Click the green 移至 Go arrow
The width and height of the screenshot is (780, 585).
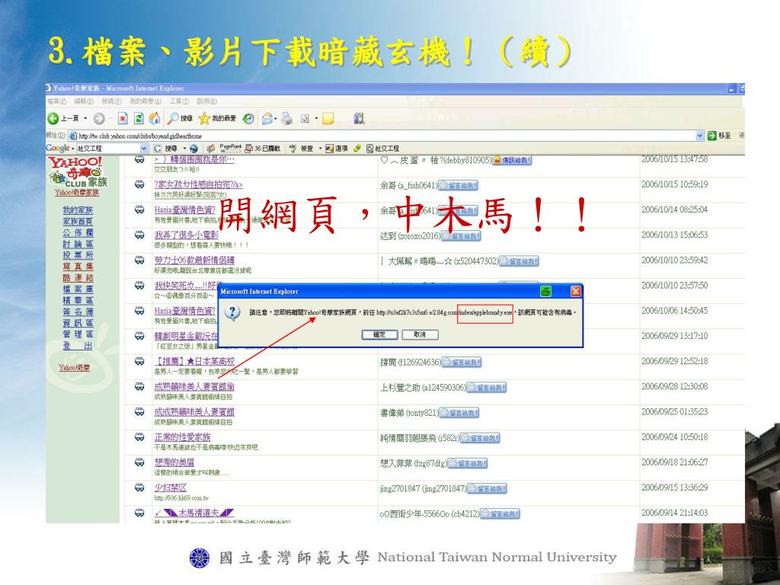coord(712,136)
